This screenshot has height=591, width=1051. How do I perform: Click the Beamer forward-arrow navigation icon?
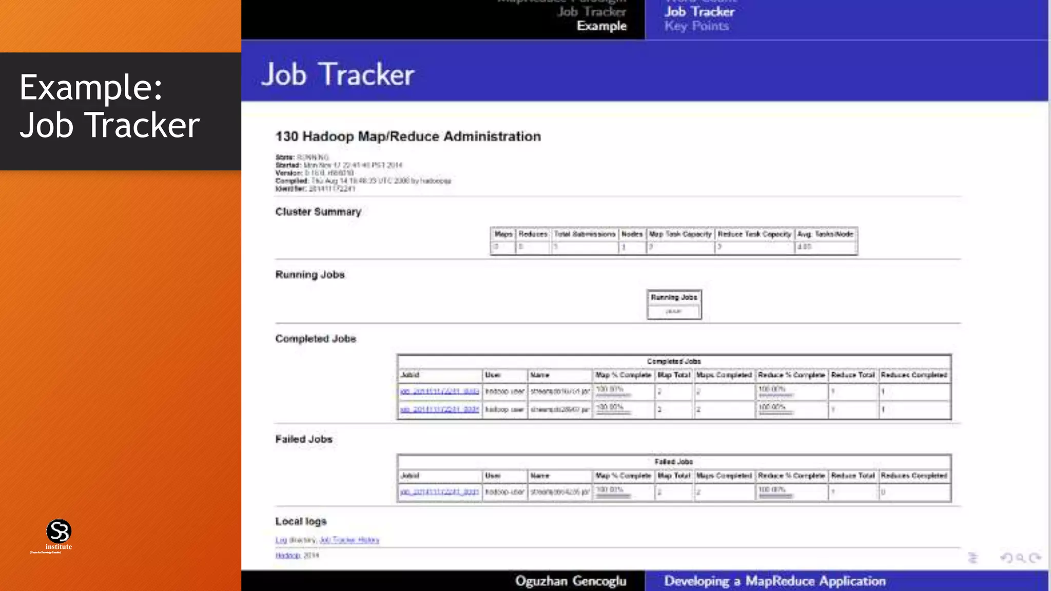(x=1035, y=558)
